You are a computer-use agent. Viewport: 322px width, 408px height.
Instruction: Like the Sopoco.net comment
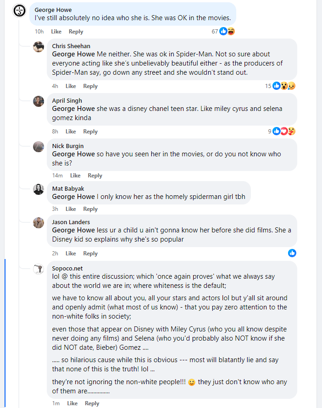click(x=72, y=403)
